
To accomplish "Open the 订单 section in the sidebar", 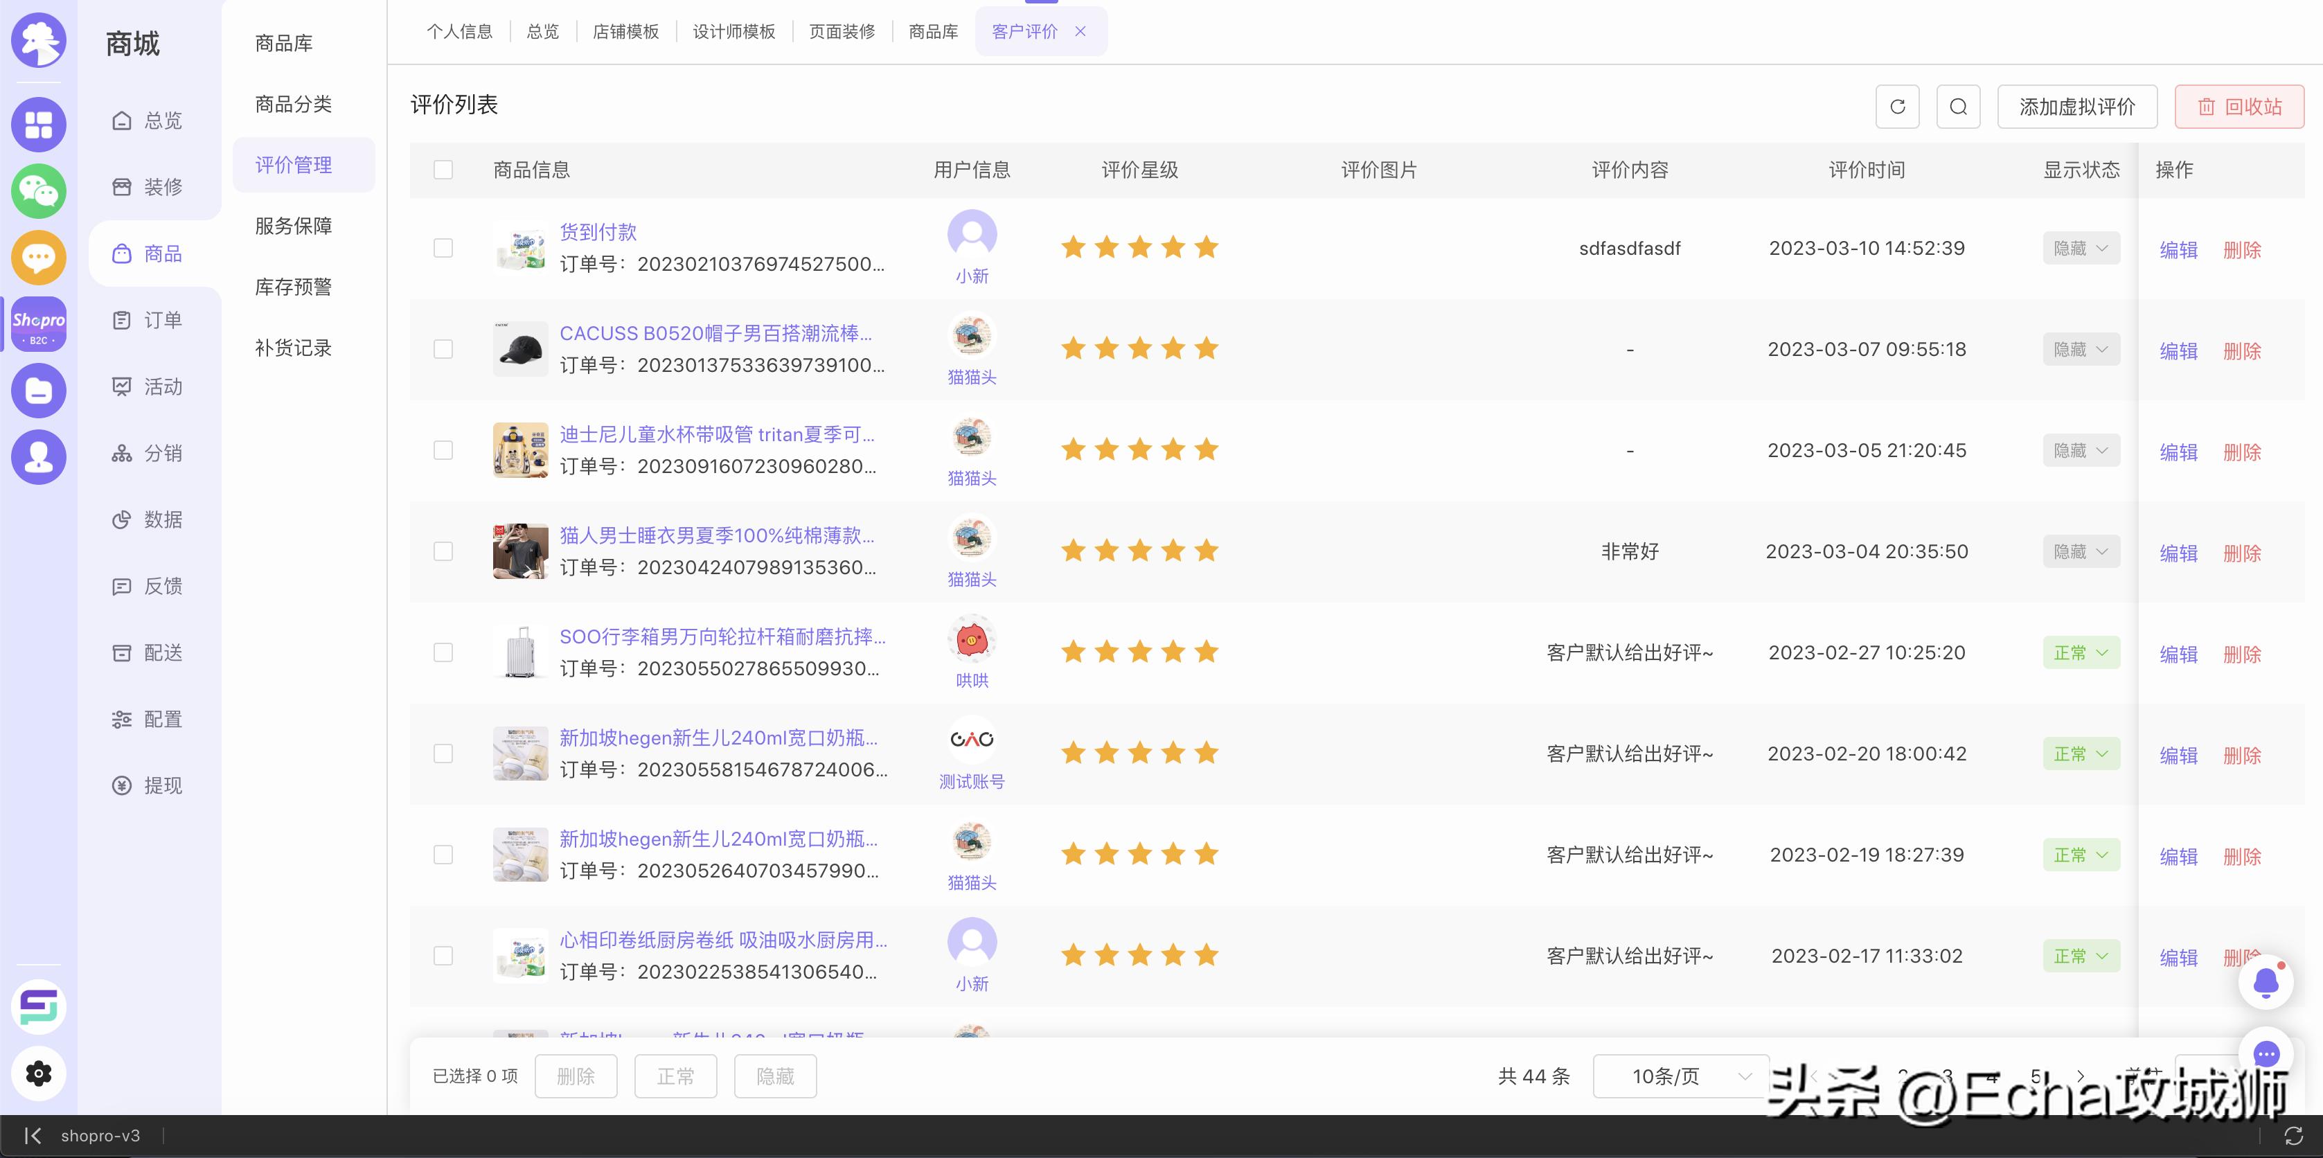I will 161,320.
